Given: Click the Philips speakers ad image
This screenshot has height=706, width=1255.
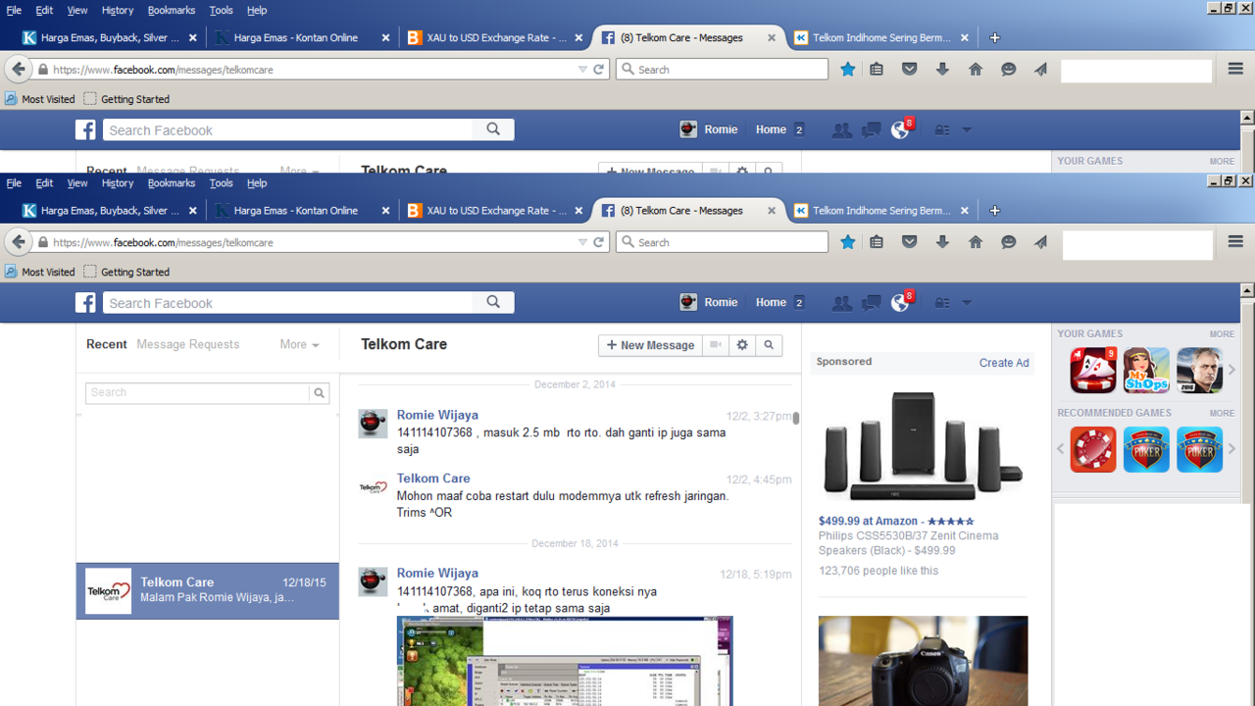Looking at the screenshot, I should click(x=923, y=446).
